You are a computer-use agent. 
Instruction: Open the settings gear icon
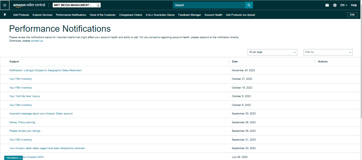point(335,5)
